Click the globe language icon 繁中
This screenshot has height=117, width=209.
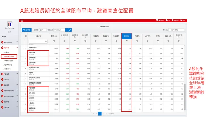click(x=166, y=20)
